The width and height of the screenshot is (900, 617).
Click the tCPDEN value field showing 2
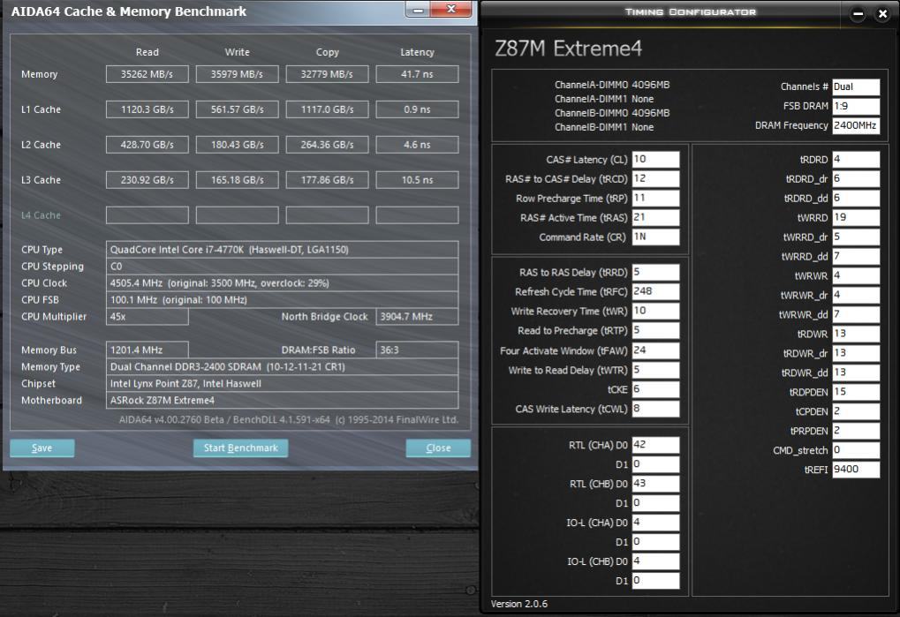856,411
